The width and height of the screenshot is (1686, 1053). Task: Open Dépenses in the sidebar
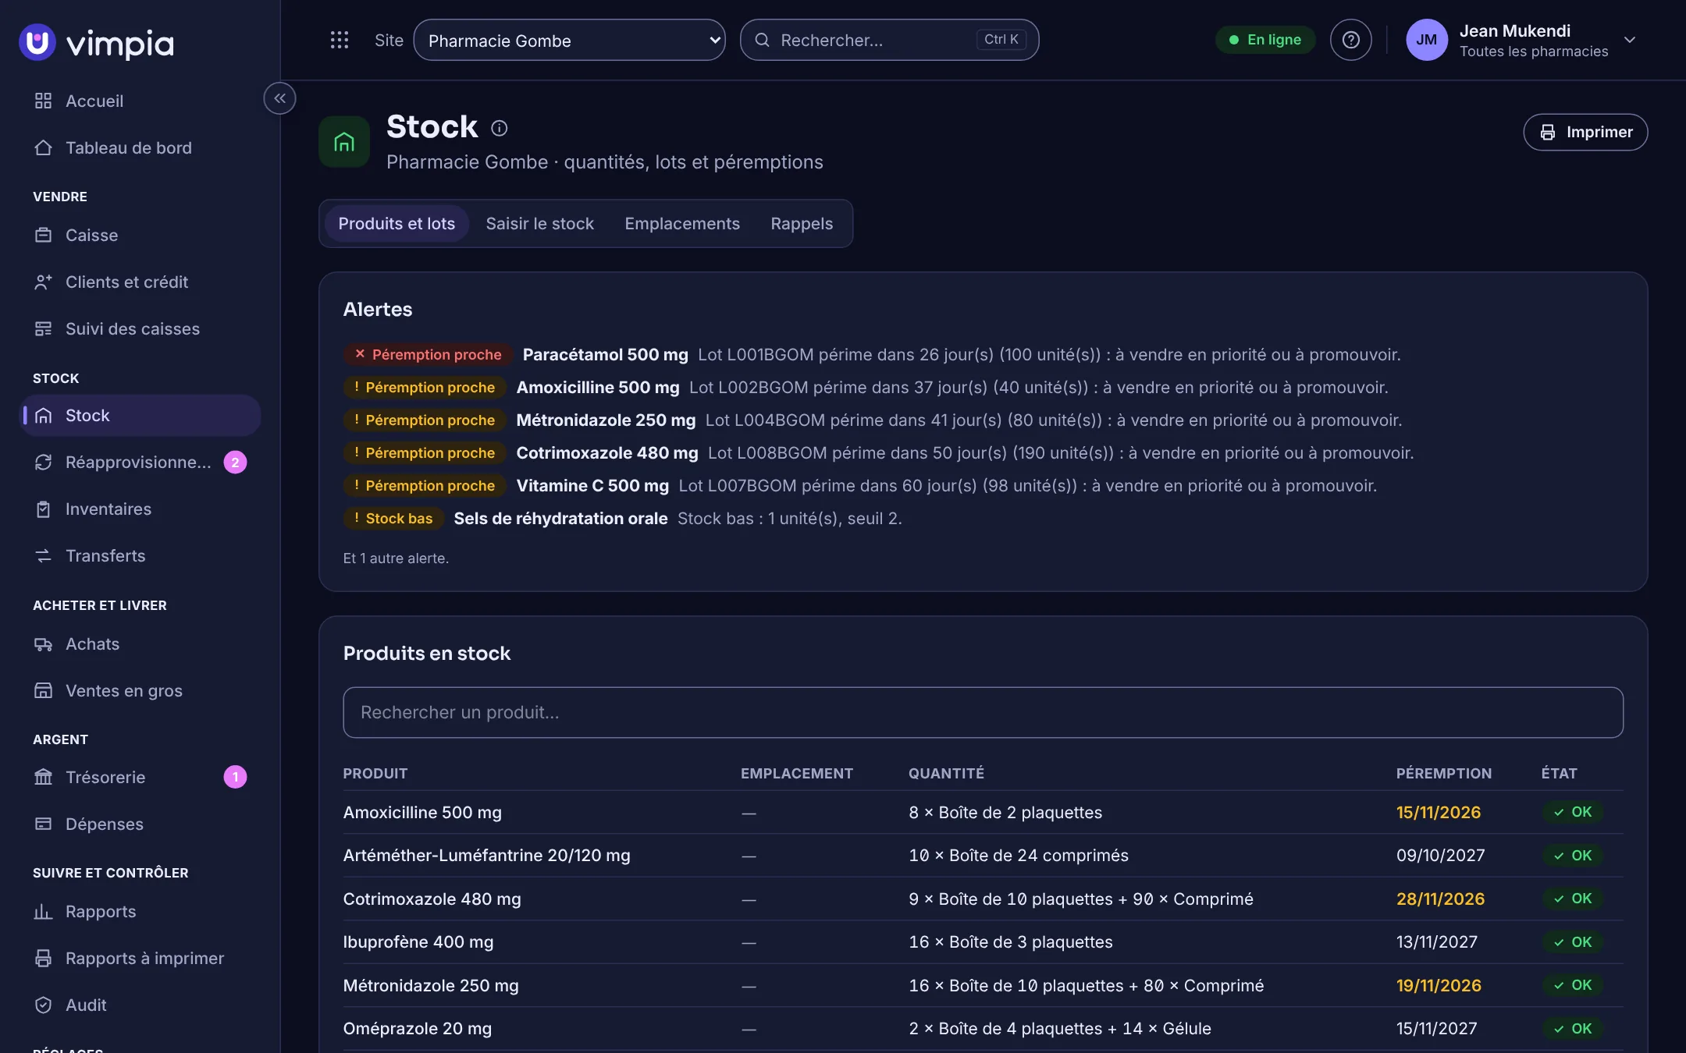[140, 824]
